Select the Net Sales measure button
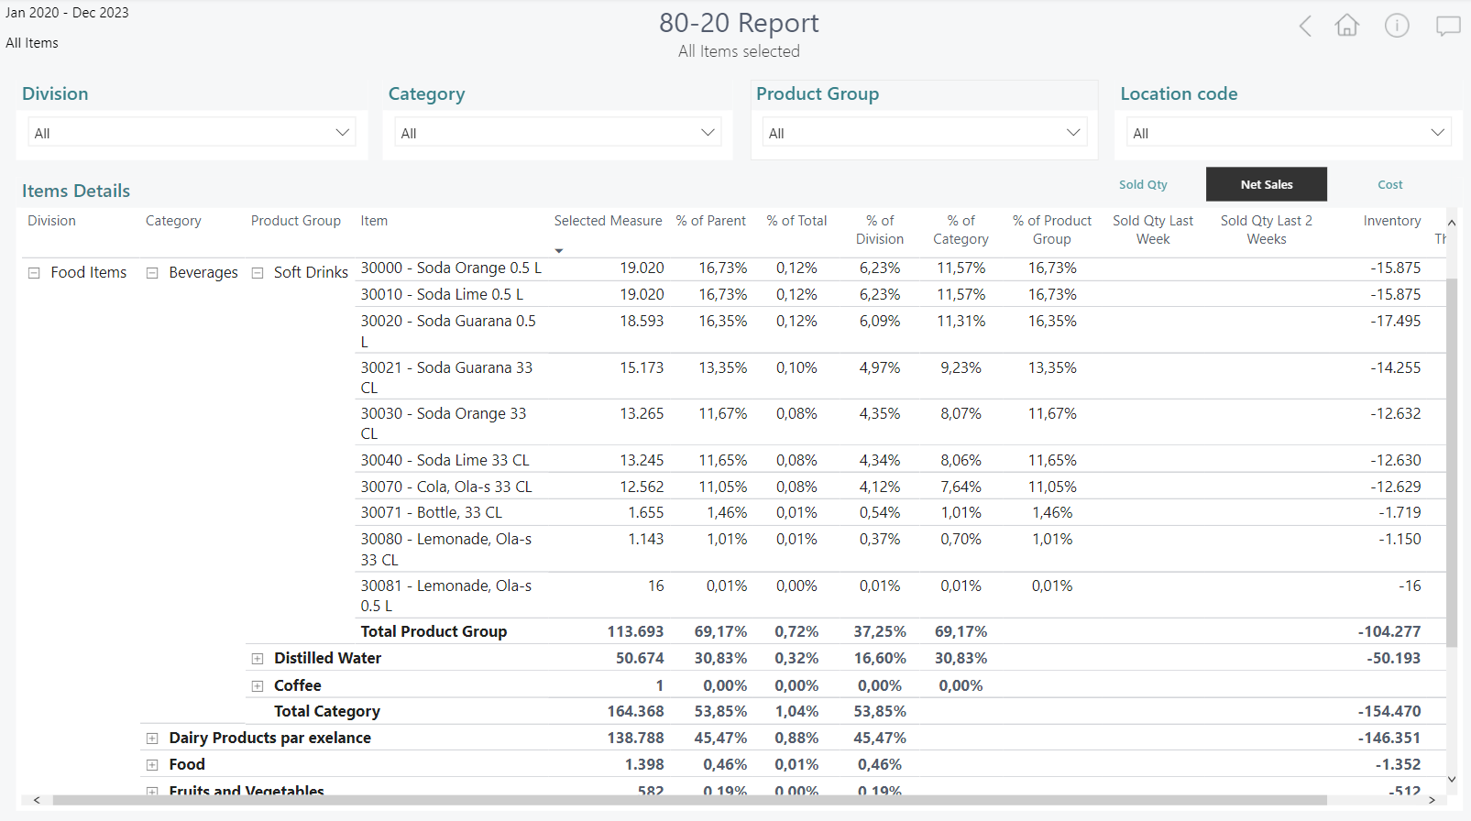Image resolution: width=1471 pixels, height=821 pixels. [1266, 184]
